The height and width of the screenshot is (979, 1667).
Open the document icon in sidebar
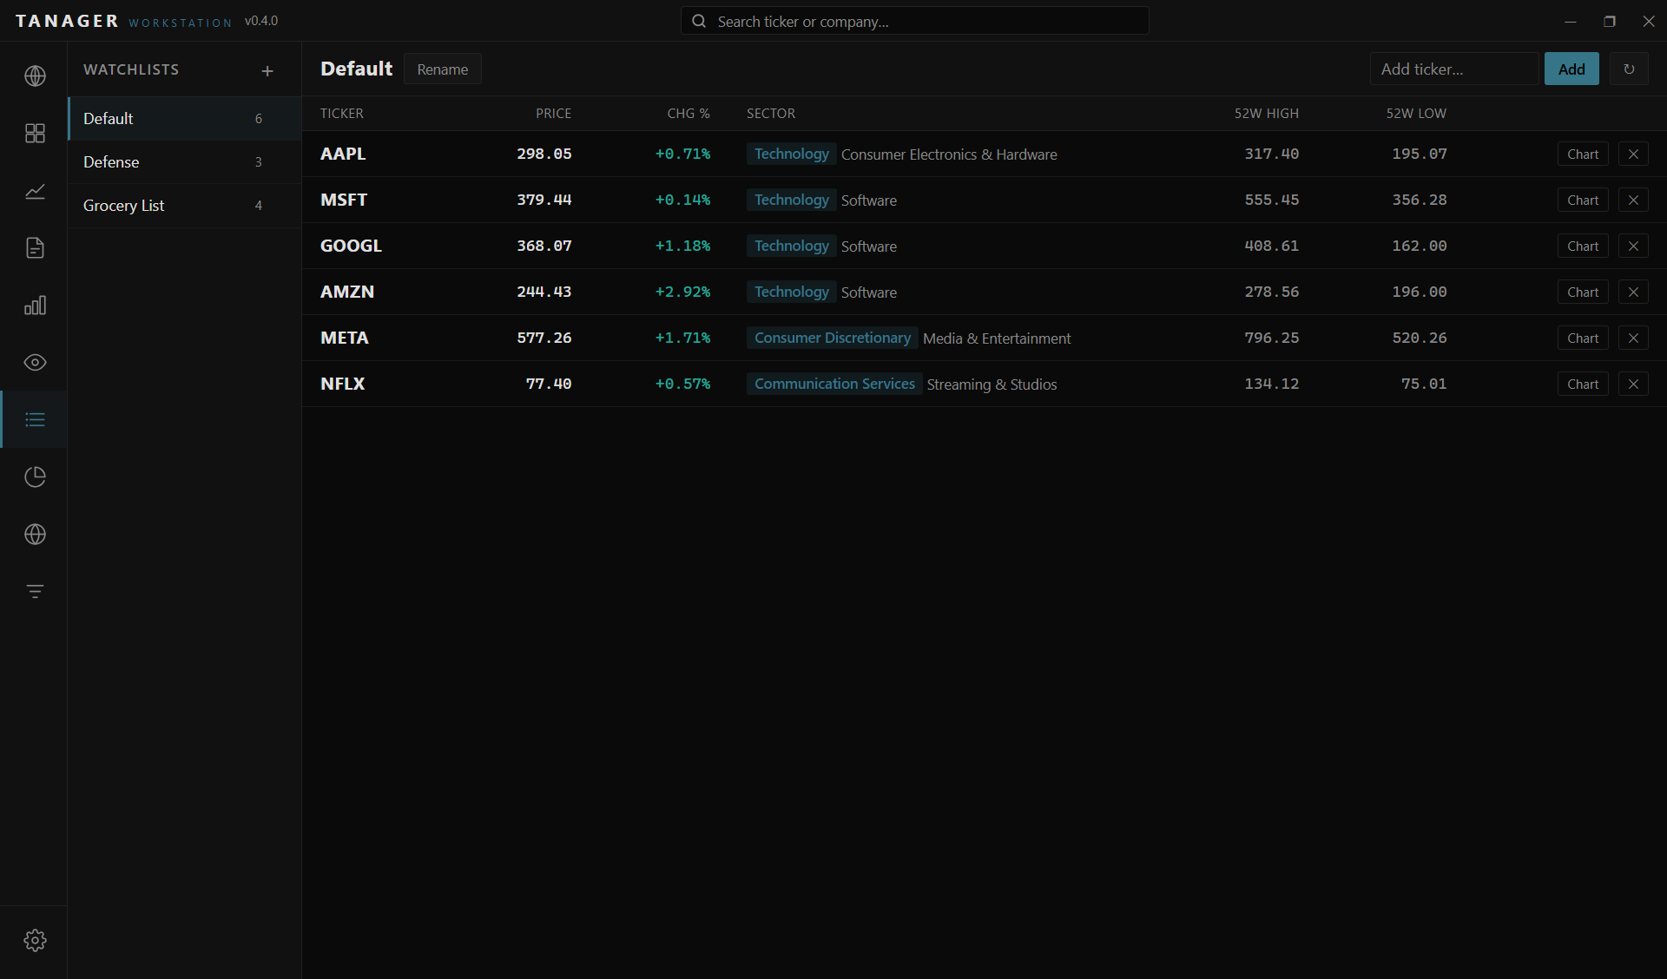coord(35,248)
